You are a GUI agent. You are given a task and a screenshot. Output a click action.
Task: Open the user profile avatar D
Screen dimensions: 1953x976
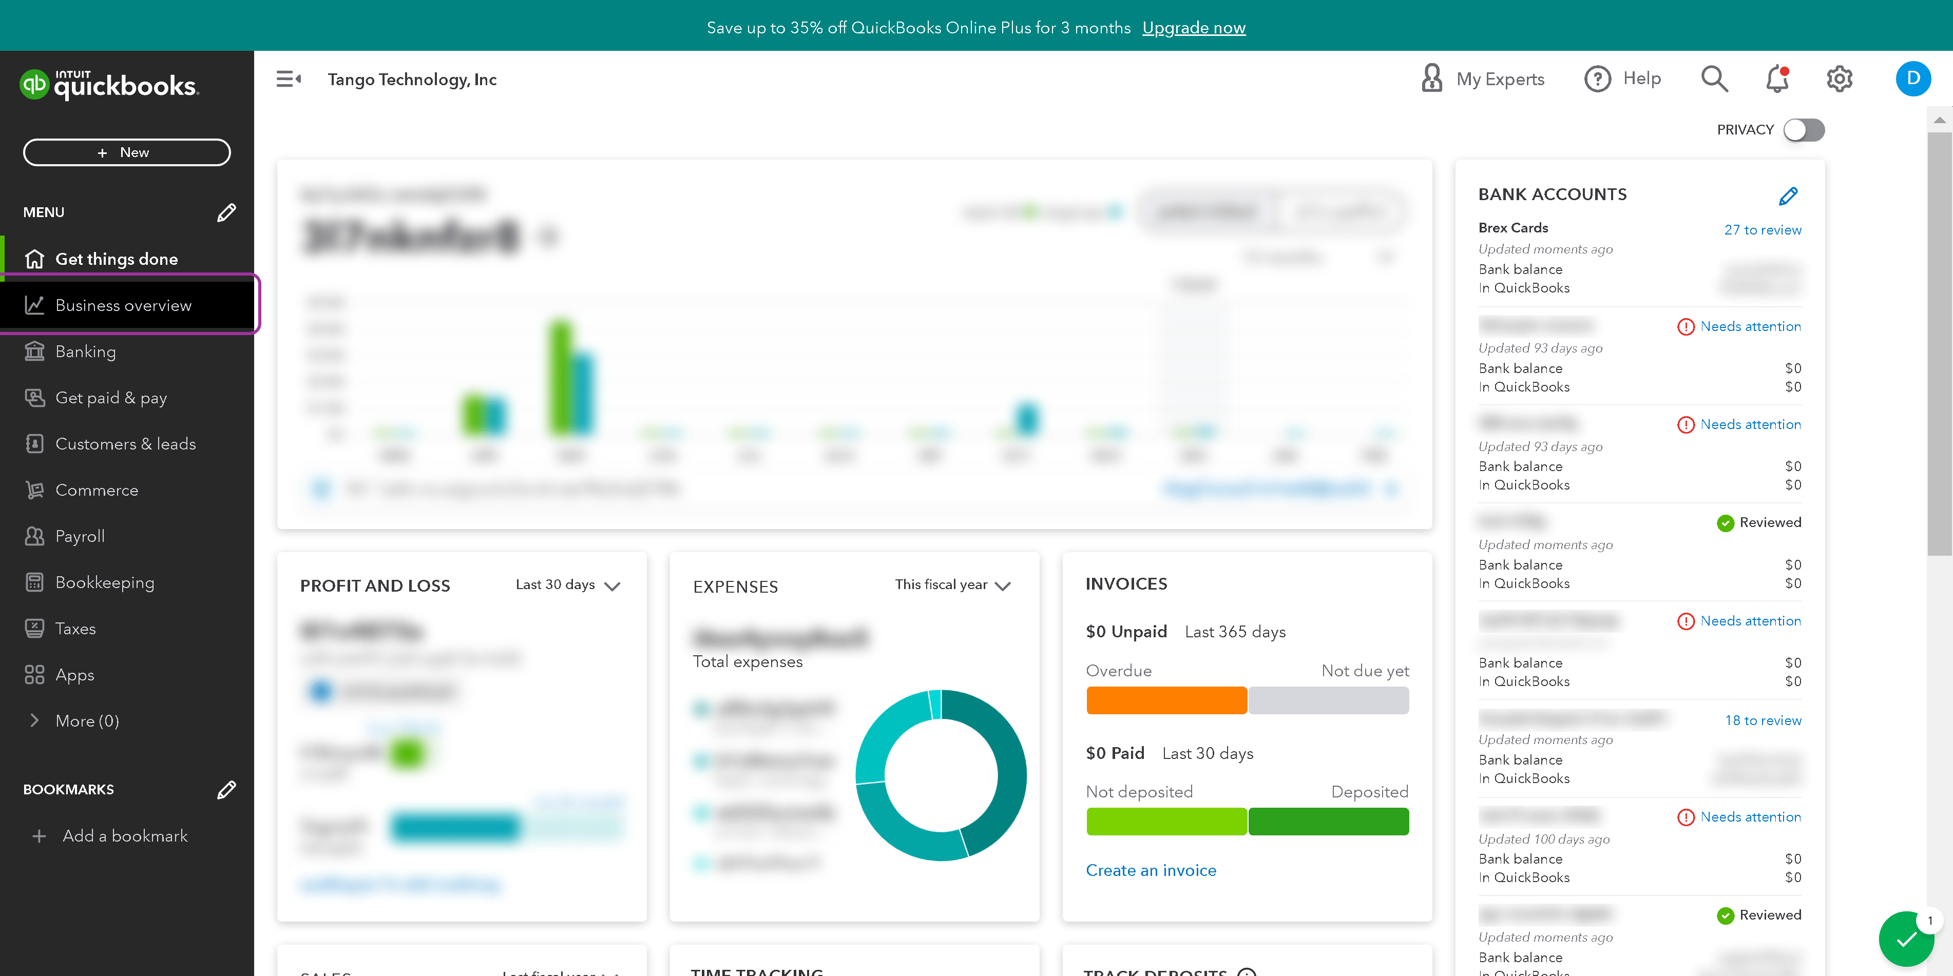point(1913,79)
